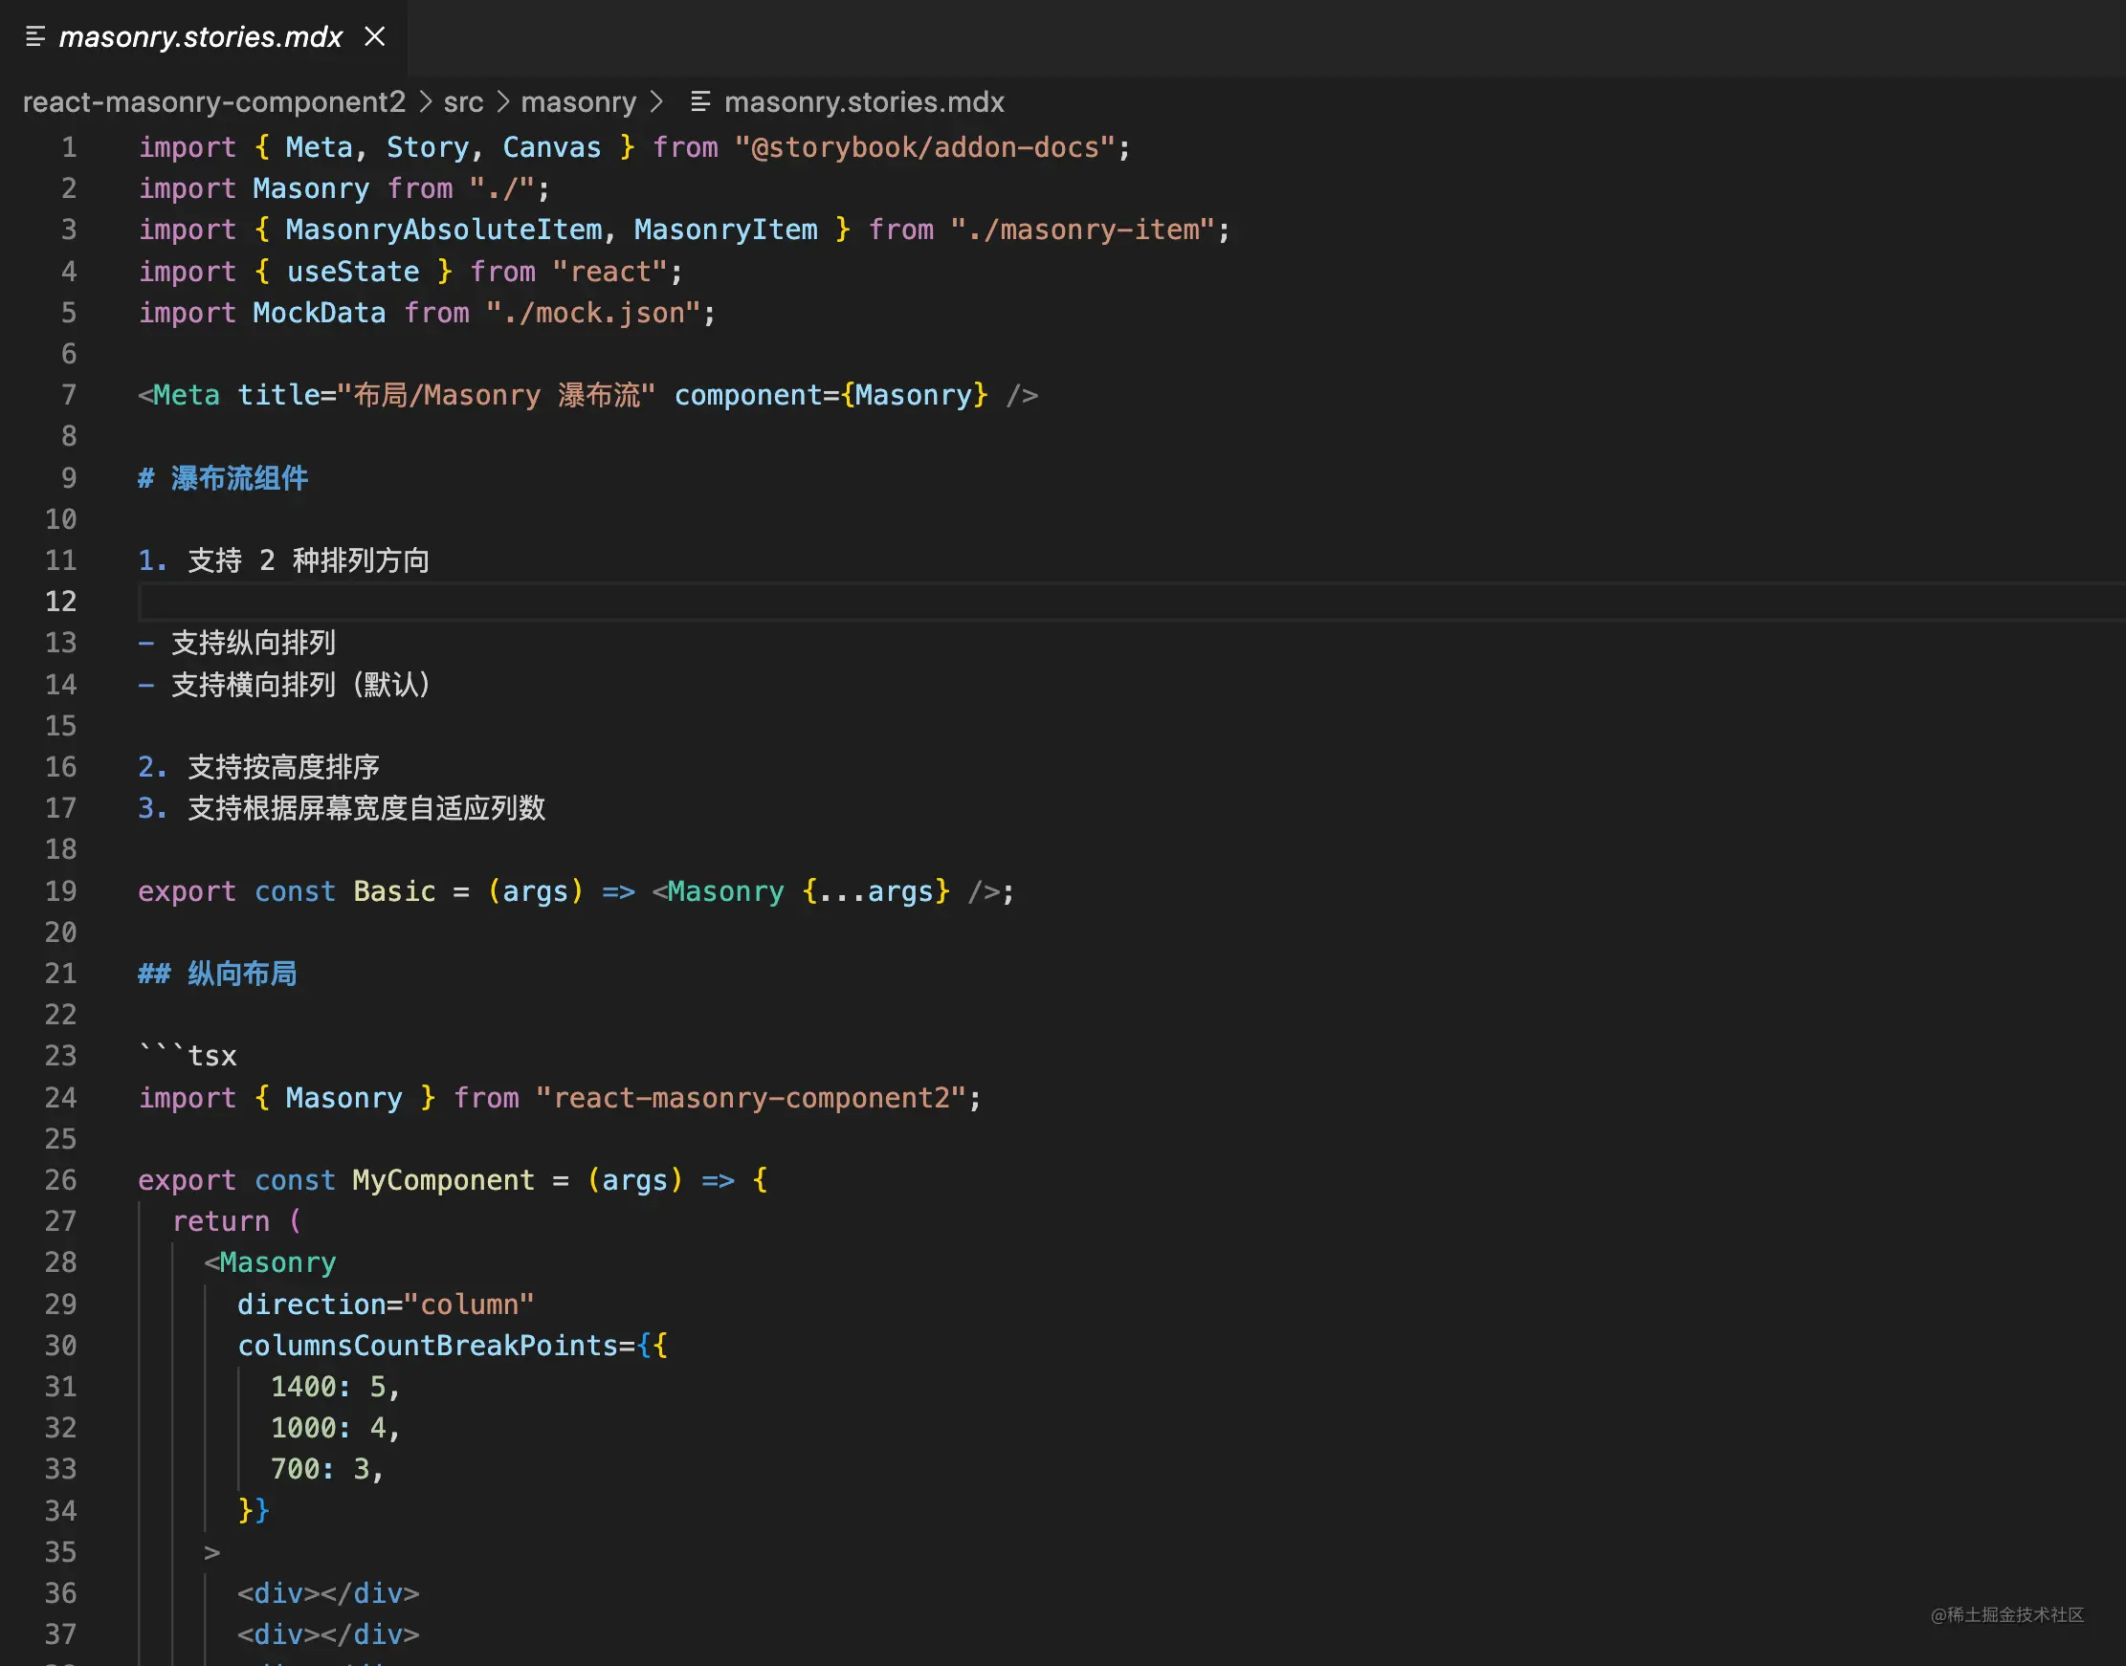This screenshot has width=2126, height=1666.
Task: Select the masonry.stories.mdx editor tab
Action: pos(203,37)
